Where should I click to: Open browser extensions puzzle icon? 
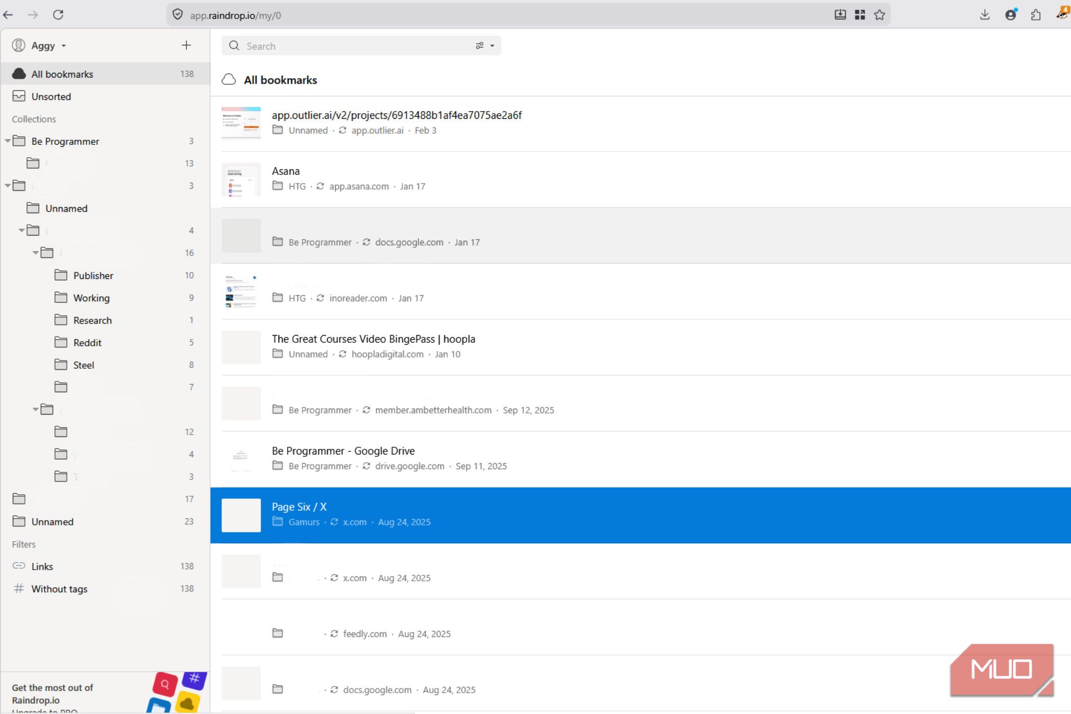point(1036,15)
